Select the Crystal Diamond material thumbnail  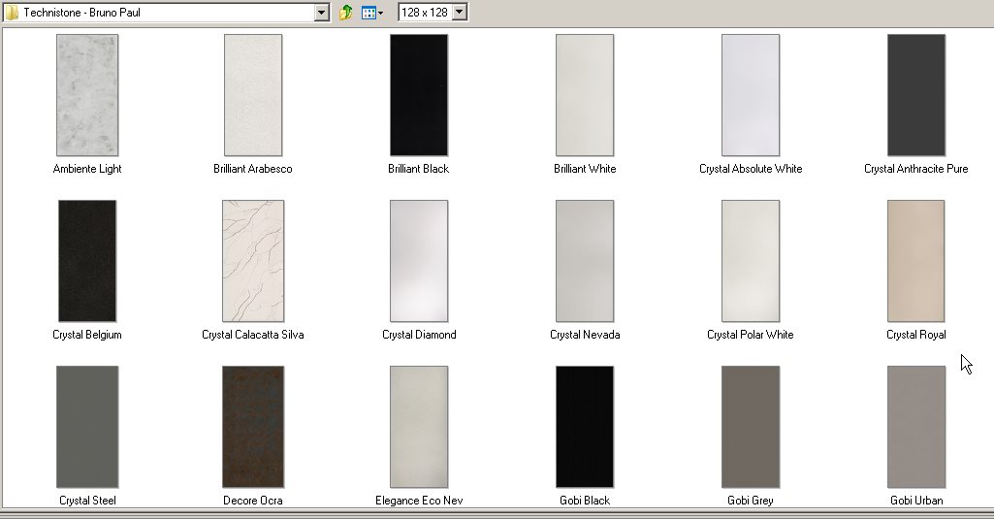coord(418,261)
